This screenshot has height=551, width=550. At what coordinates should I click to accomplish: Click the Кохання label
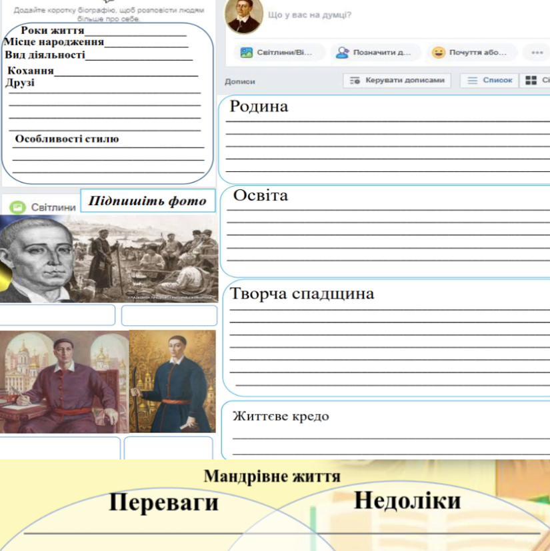pos(31,71)
